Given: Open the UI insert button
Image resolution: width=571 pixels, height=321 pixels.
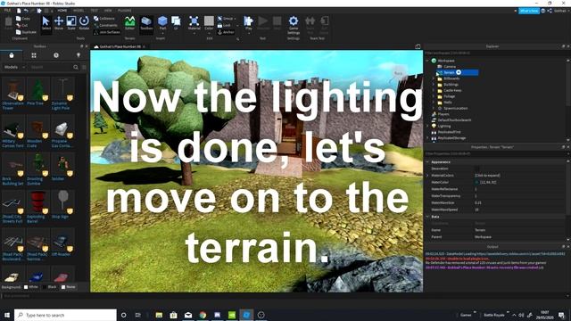Looking at the screenshot, I should coord(176,23).
